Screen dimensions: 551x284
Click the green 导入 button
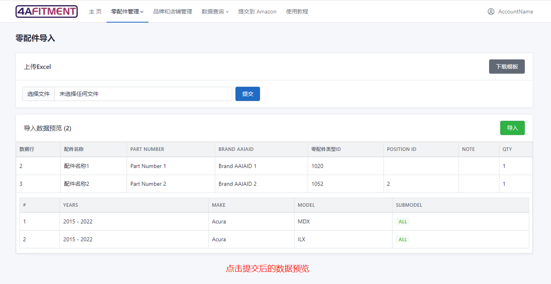pyautogui.click(x=512, y=128)
